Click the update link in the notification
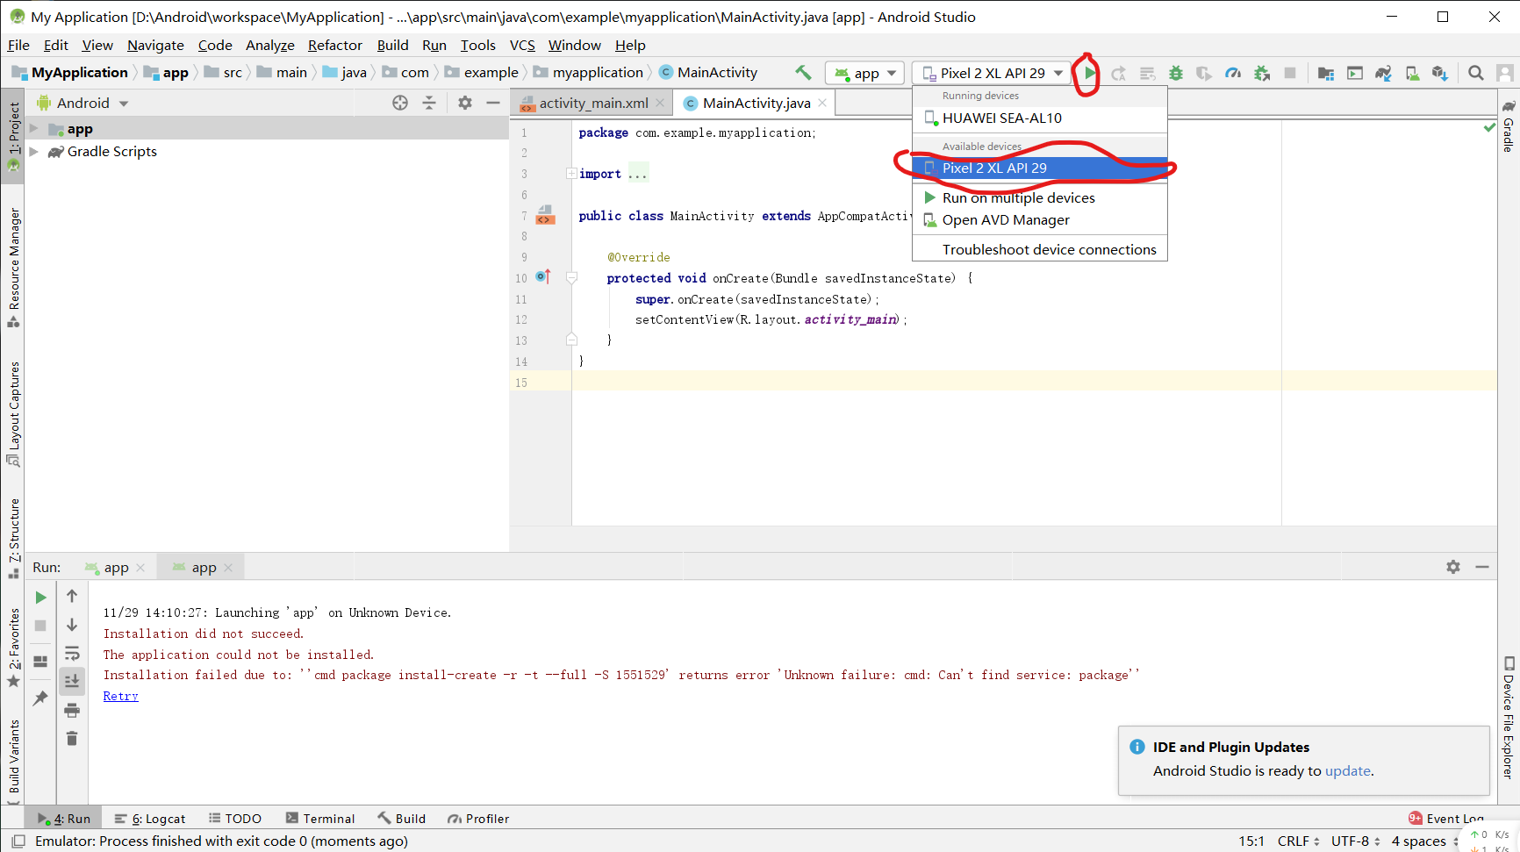This screenshot has width=1520, height=852. [x=1347, y=770]
